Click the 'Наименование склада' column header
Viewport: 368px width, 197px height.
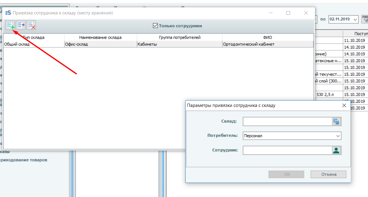coord(100,38)
